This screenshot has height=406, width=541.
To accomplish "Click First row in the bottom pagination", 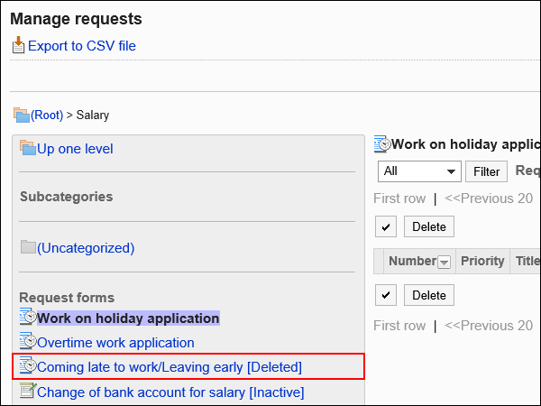I will pyautogui.click(x=399, y=326).
